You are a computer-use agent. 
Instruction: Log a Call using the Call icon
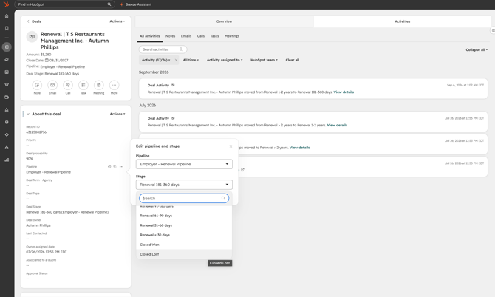click(68, 85)
